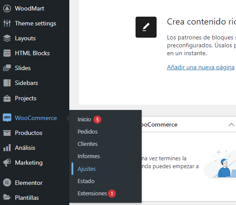
Task: Click the Sidebars column icon
Action: pyautogui.click(x=7, y=83)
